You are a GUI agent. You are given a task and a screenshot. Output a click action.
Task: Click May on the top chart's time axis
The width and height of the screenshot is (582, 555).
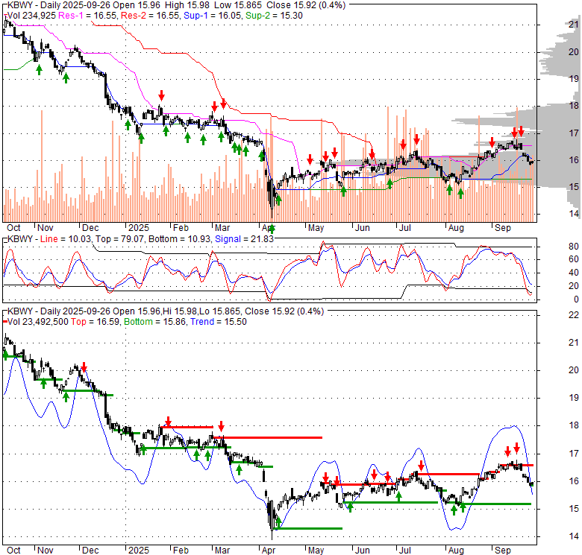coord(316,228)
